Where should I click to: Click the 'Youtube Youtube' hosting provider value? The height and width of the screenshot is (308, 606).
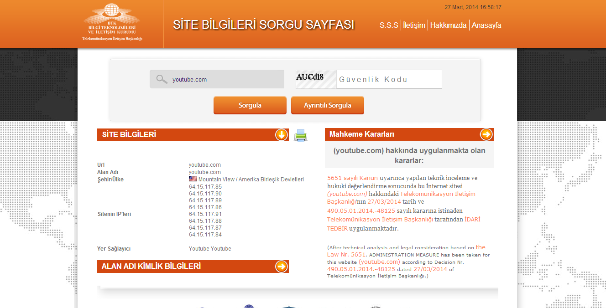[210, 249]
